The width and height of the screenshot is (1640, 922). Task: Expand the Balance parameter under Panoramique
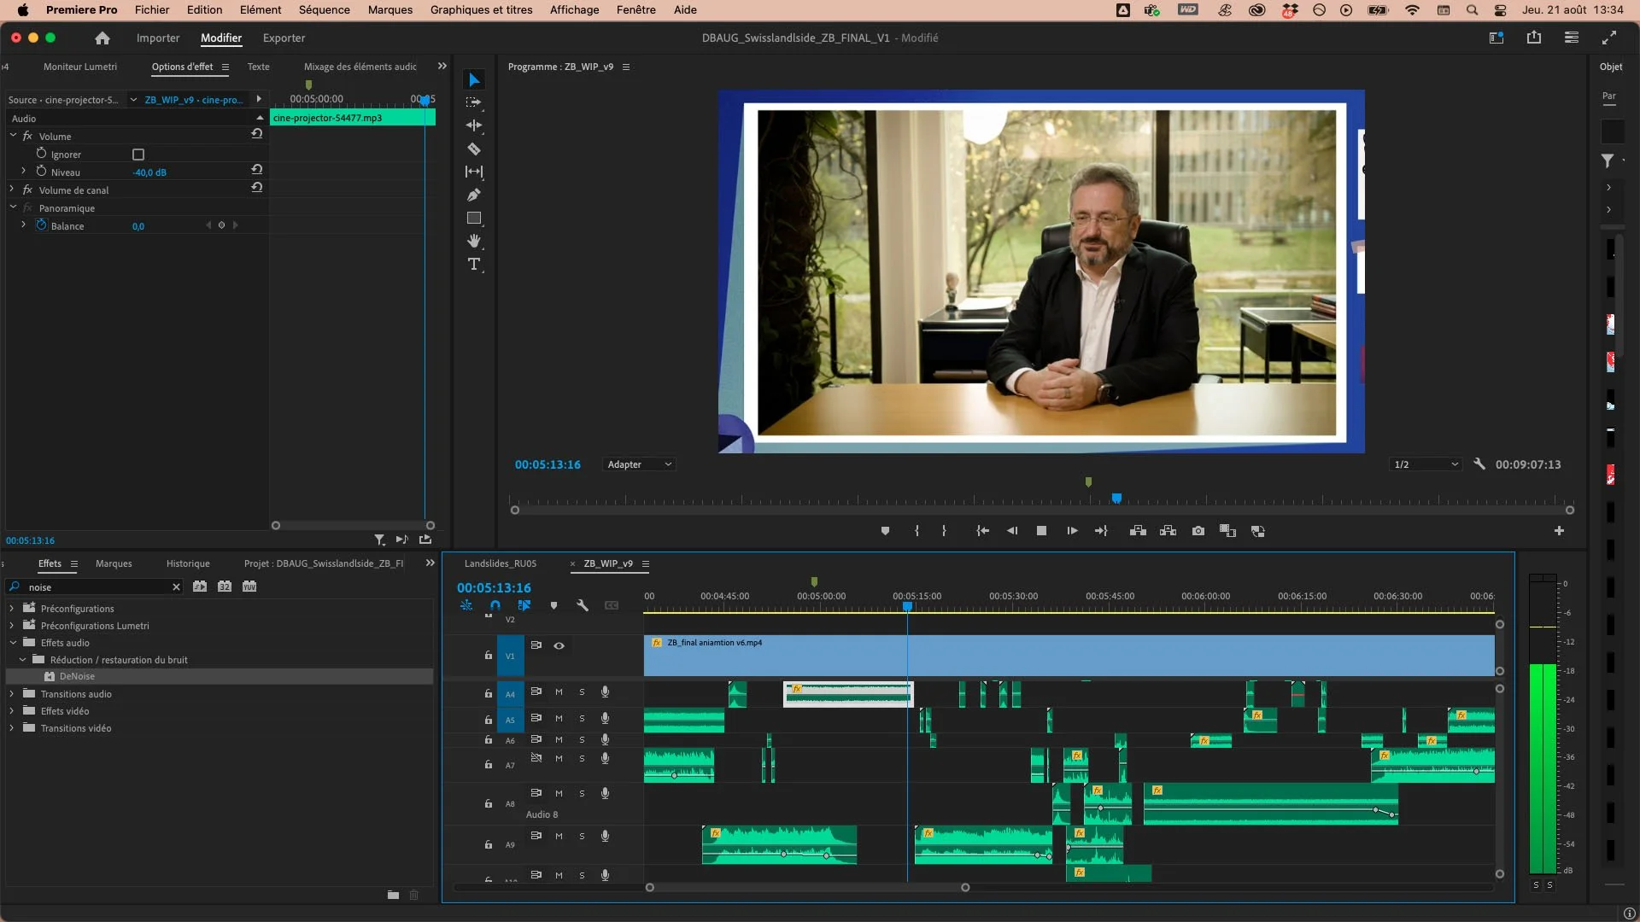[x=21, y=225]
